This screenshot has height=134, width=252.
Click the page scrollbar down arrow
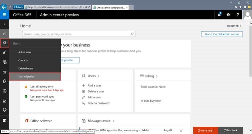[x=250, y=130]
